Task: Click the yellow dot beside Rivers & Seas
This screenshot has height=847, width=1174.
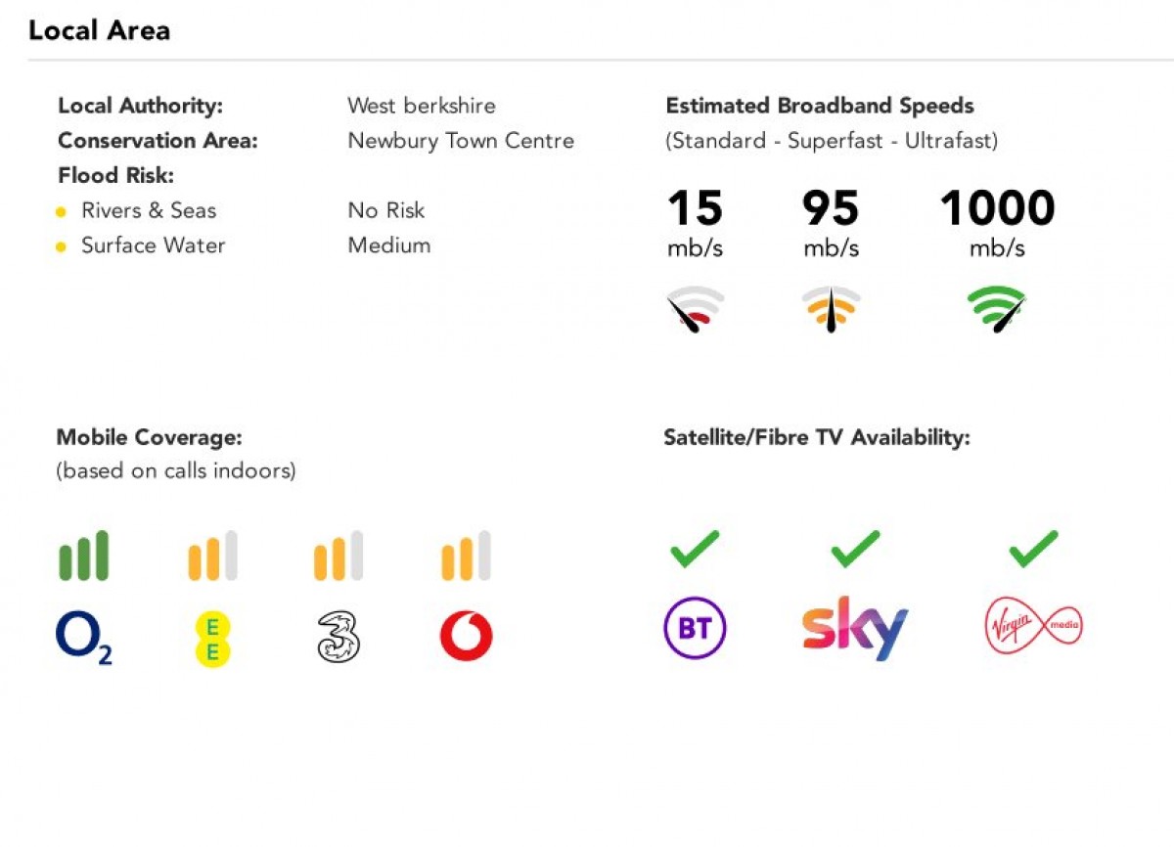Action: (x=61, y=211)
